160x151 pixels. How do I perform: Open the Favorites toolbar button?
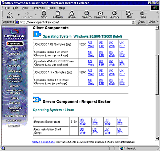pyautogui.click(x=100, y=15)
